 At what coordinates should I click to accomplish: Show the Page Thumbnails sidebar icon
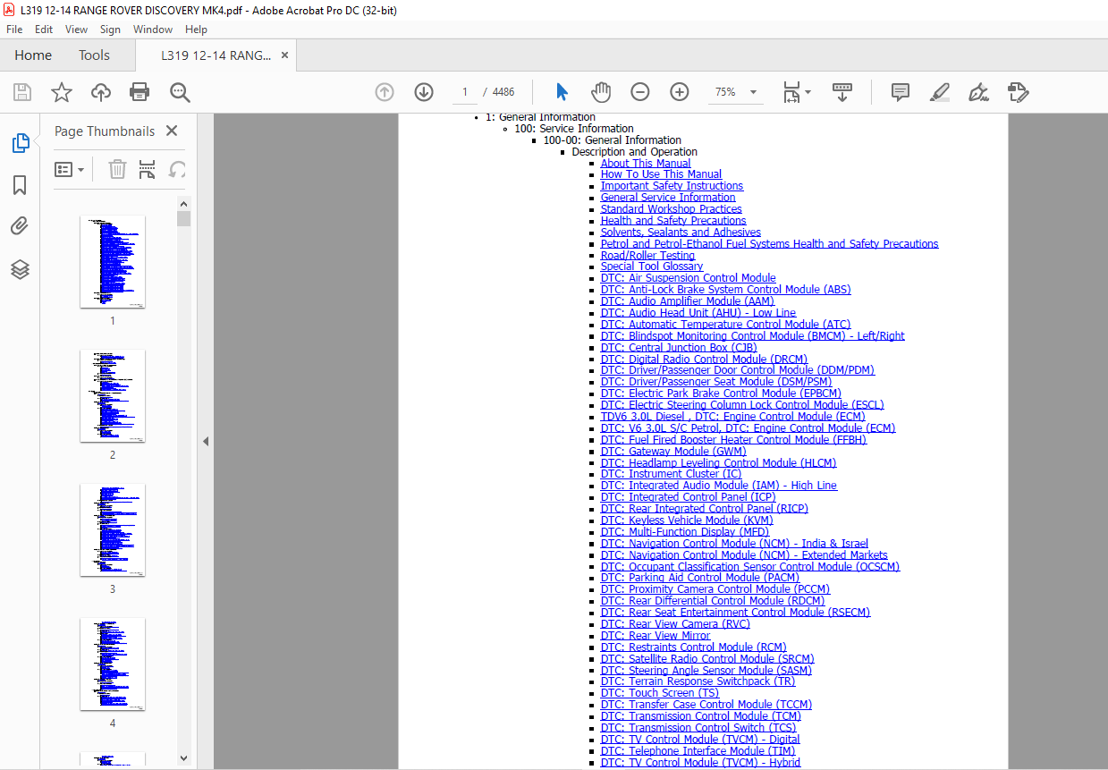click(x=20, y=143)
